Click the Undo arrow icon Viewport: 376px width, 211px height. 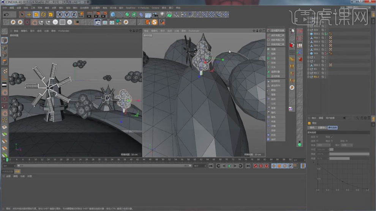6,14
